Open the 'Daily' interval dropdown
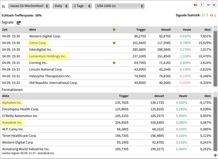The height and width of the screenshot is (159, 218). coord(61,6)
